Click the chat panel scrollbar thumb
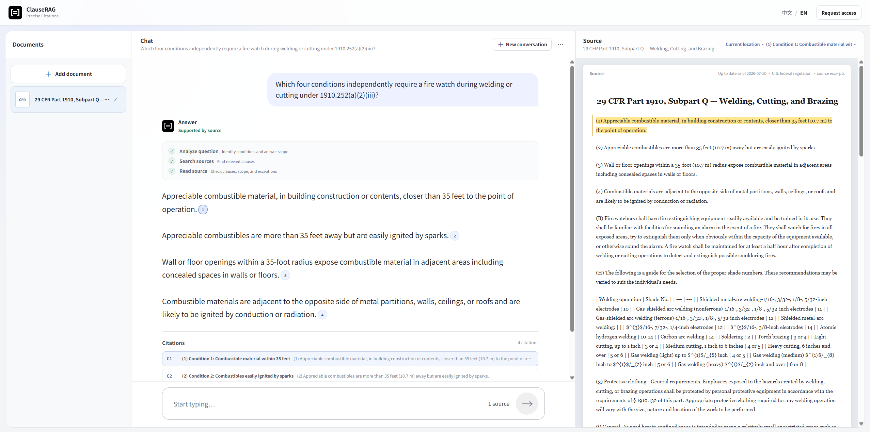Screen dimensions: 870x432 (x=572, y=199)
